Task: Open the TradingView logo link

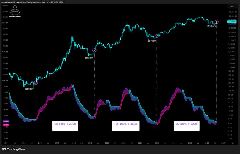Action: (x=13, y=149)
